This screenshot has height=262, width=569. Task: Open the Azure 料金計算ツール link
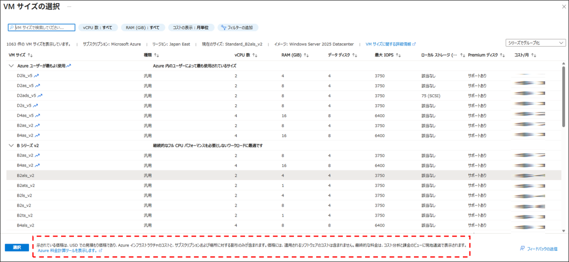[69, 251]
